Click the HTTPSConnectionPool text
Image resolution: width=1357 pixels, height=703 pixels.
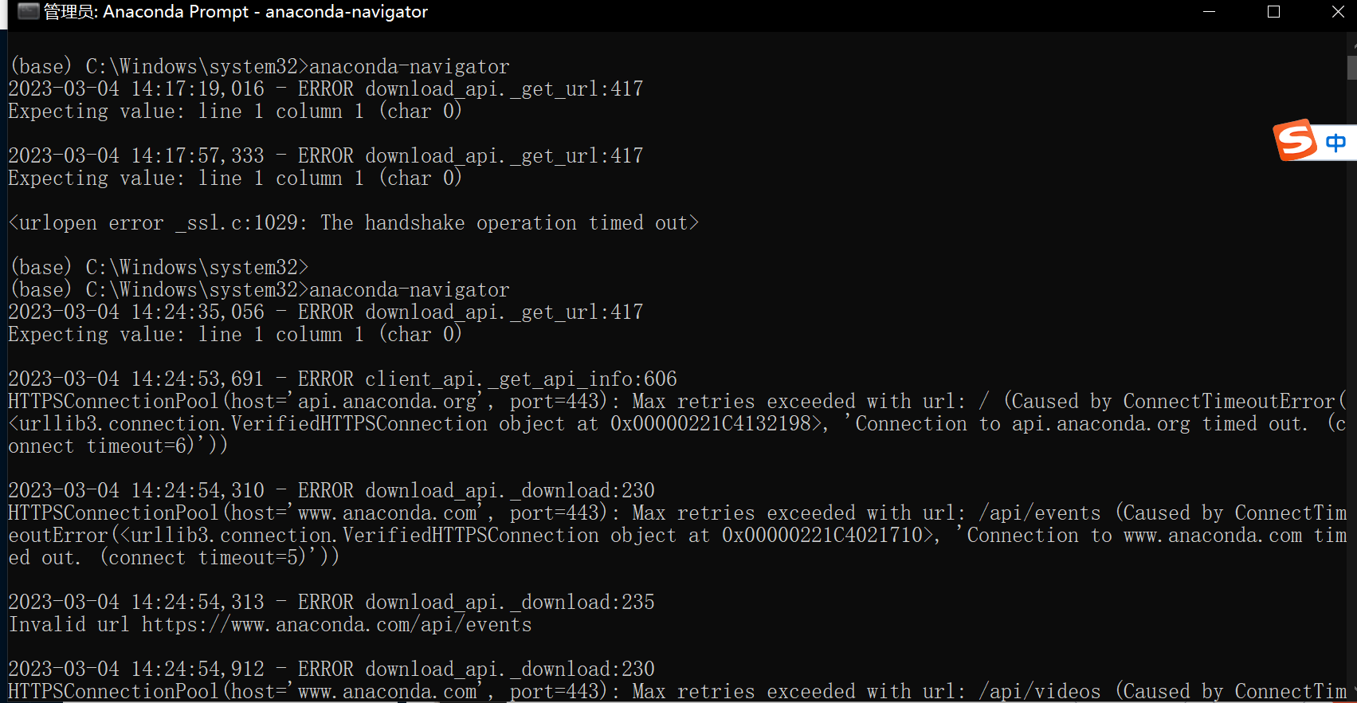[112, 401]
